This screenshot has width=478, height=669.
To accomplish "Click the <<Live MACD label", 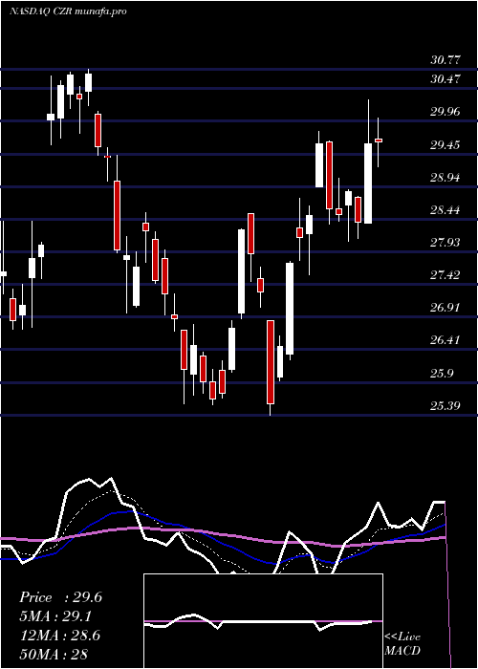I will click(402, 644).
